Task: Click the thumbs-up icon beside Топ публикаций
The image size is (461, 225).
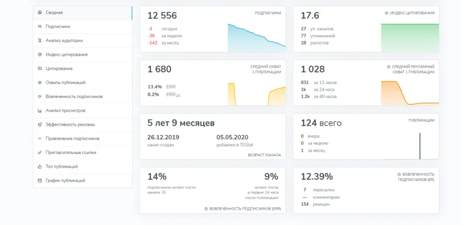Action: click(40, 166)
